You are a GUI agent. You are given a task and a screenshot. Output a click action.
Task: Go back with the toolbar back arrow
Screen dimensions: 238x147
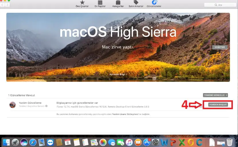[2, 5]
